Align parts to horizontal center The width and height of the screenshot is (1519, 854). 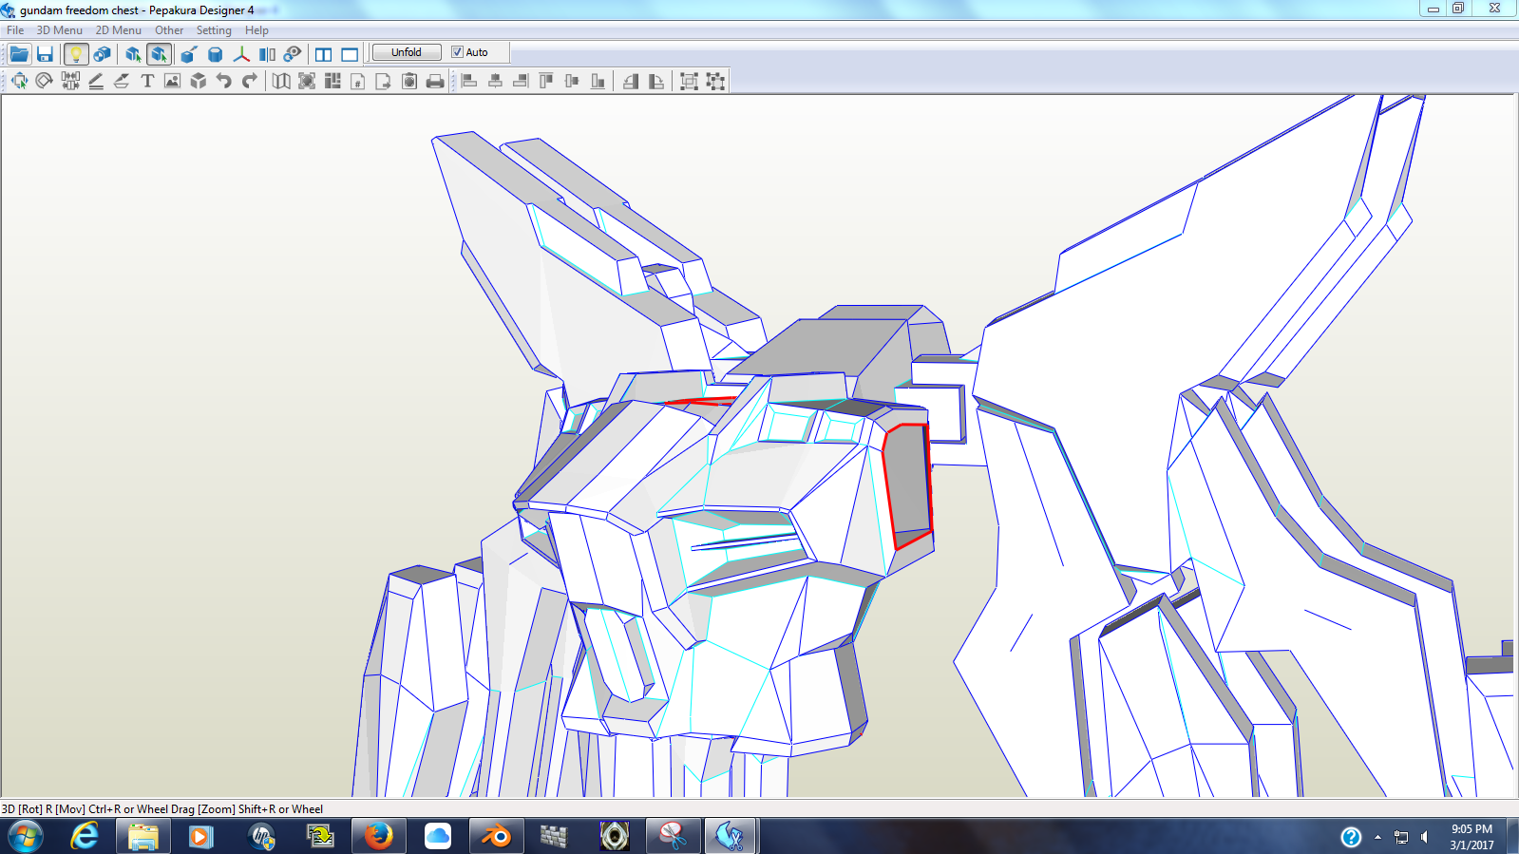pyautogui.click(x=495, y=81)
